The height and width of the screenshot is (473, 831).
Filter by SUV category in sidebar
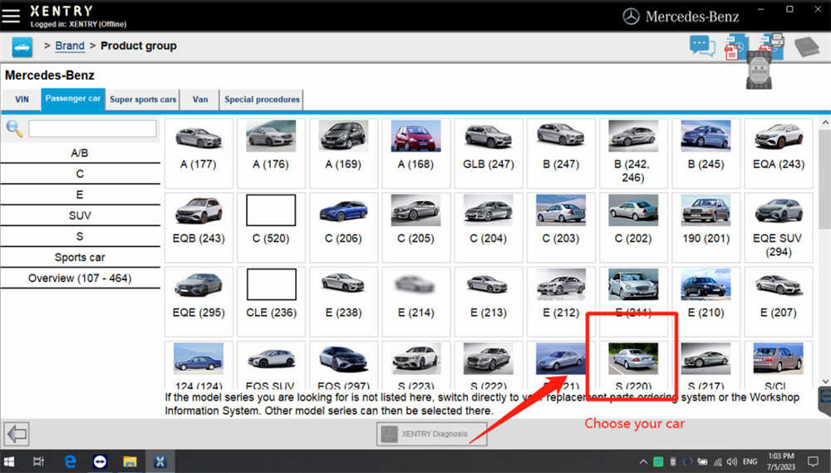click(x=80, y=215)
